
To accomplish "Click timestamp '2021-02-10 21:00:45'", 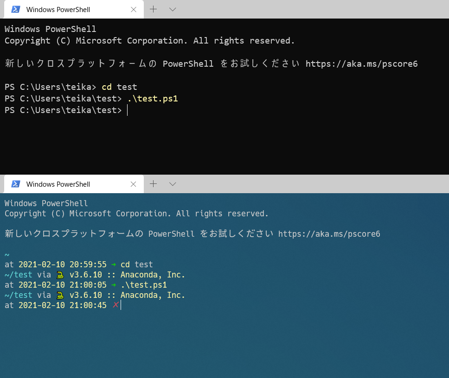I will pos(63,305).
